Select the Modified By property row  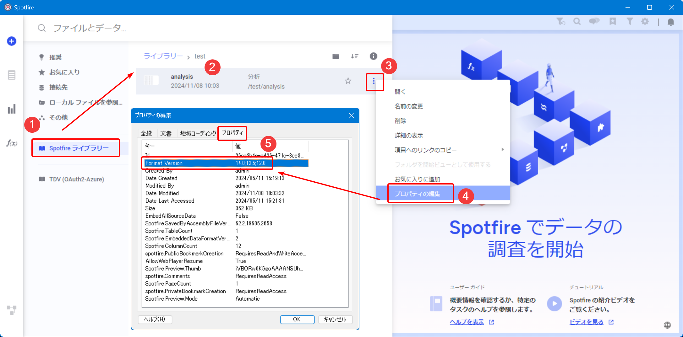(x=226, y=186)
